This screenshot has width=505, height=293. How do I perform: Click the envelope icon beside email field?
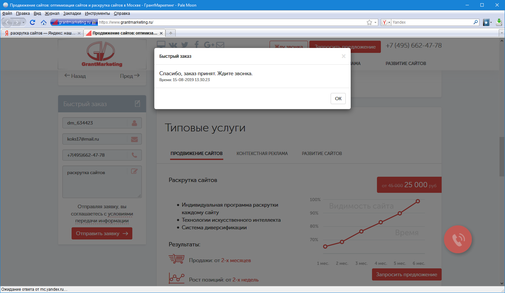pyautogui.click(x=134, y=139)
